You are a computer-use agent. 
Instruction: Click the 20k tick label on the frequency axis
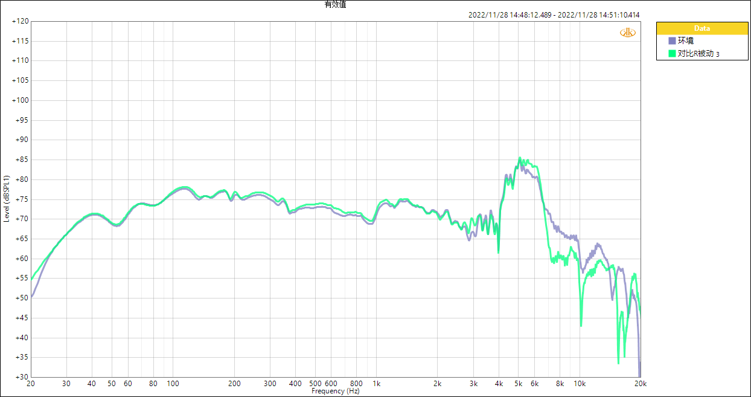[641, 384]
